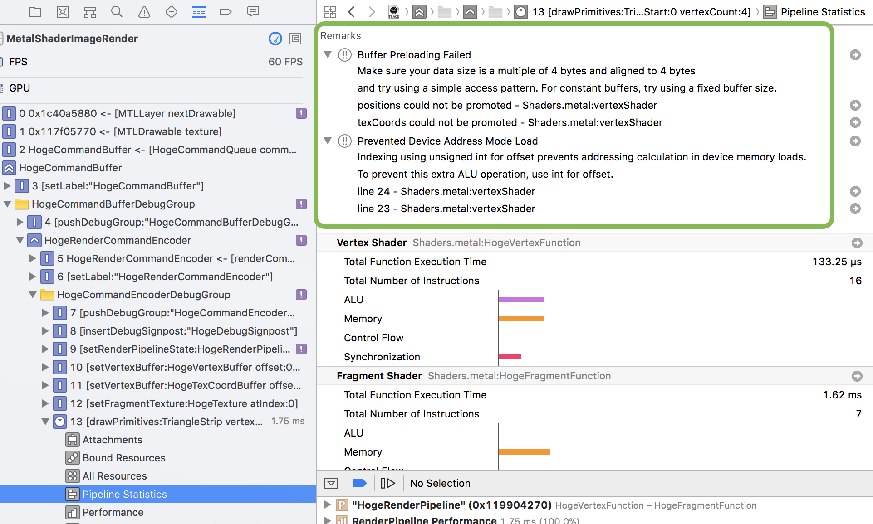Click the drawPrimitives breadcrumb item
The width and height of the screenshot is (873, 524).
[x=640, y=12]
